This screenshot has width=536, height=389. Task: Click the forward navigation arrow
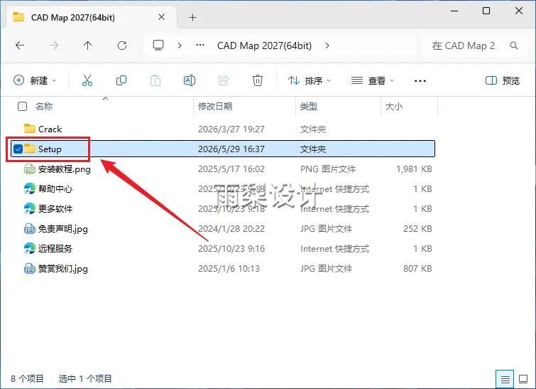tap(54, 46)
